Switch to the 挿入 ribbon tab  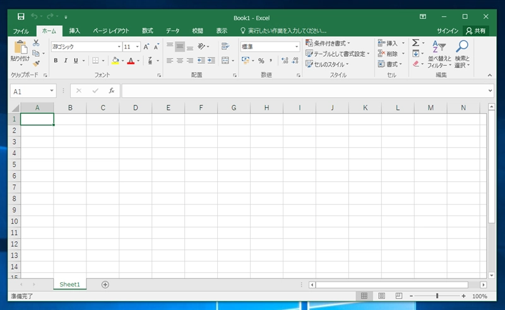(x=74, y=31)
